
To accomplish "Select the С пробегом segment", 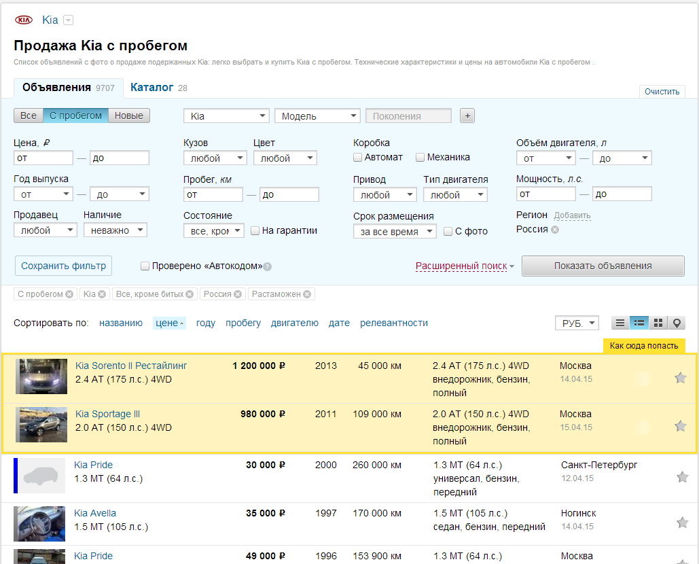I will pyautogui.click(x=76, y=116).
